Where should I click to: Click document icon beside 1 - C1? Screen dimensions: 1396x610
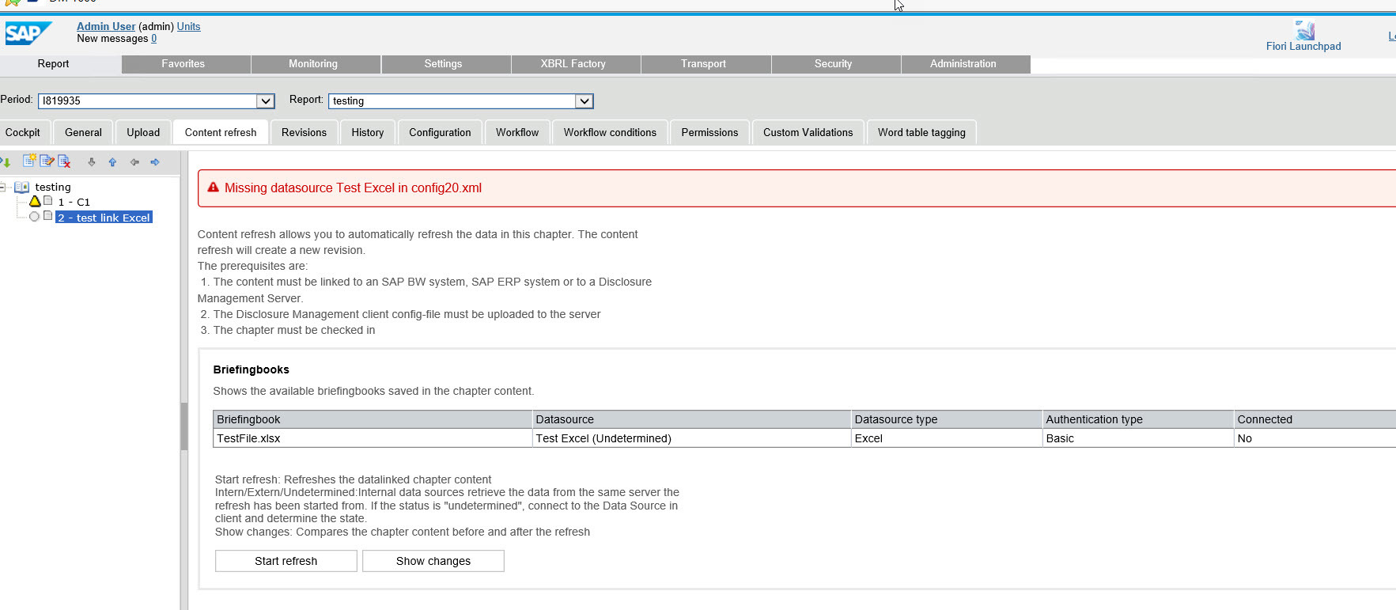tap(47, 201)
